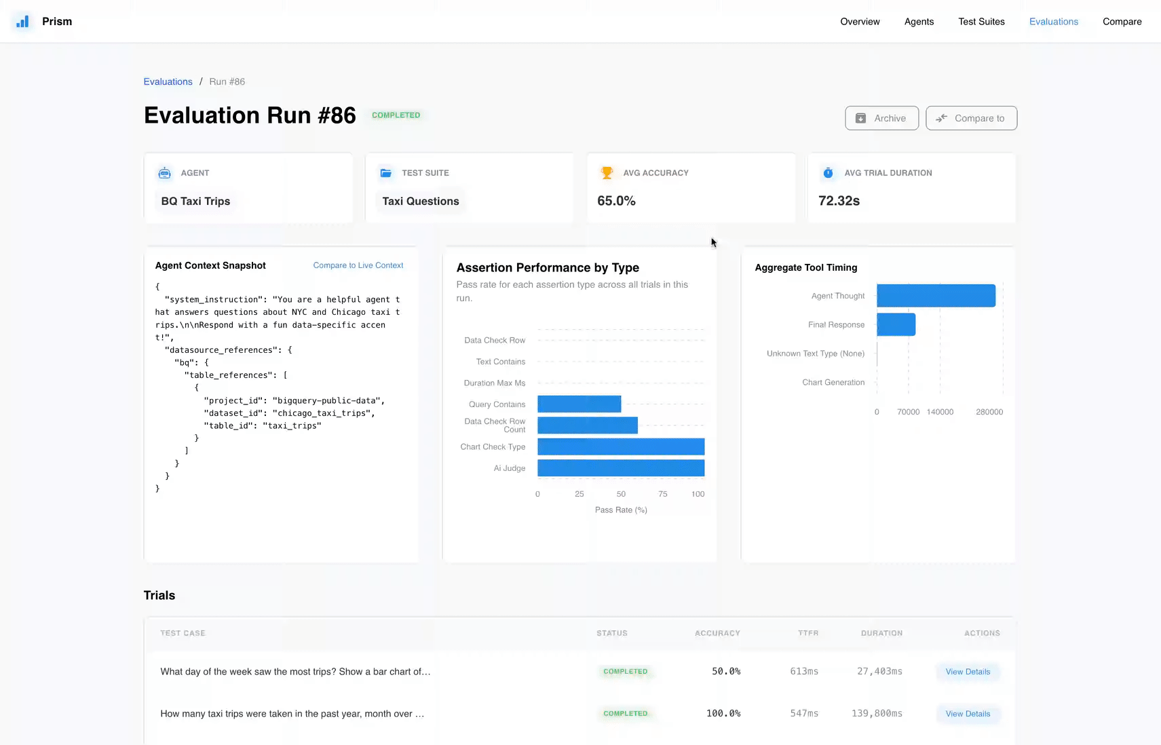Click the Avg Trial Duration stopwatch icon
Image resolution: width=1161 pixels, height=745 pixels.
(828, 173)
